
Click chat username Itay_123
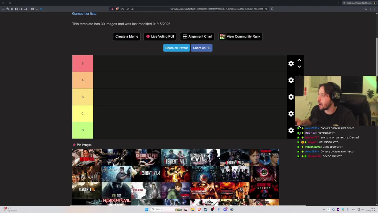(310, 133)
